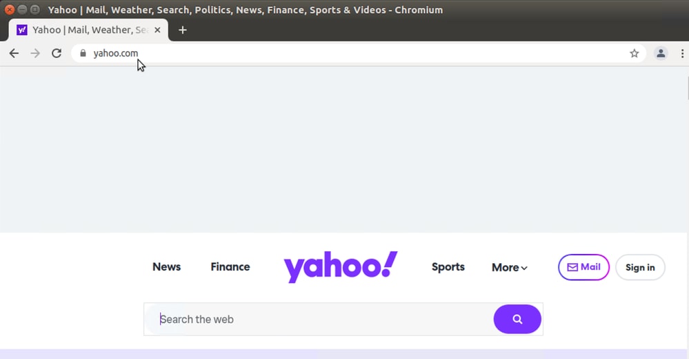Open the Sports section

[x=448, y=266]
